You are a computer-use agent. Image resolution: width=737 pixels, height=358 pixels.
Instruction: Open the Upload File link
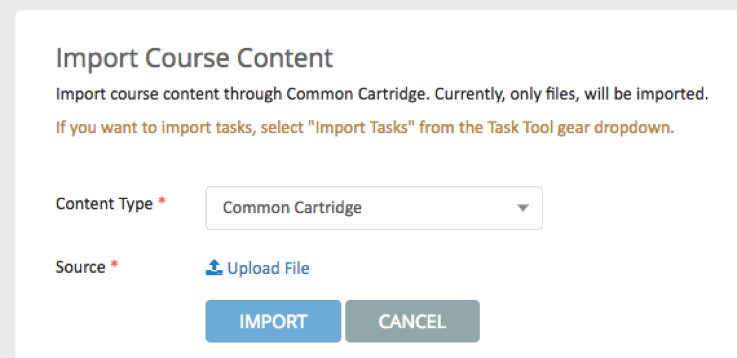click(258, 268)
